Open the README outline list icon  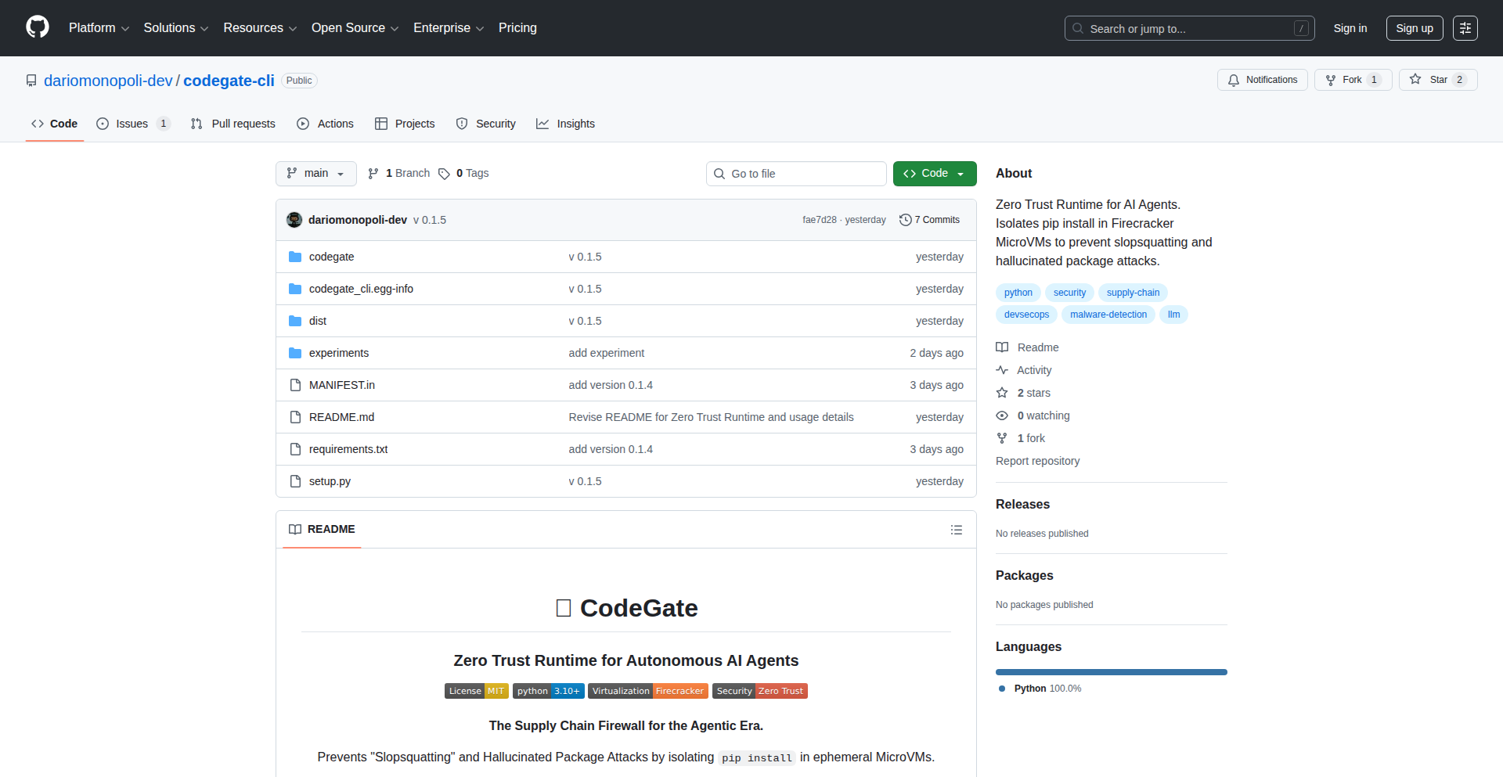click(956, 529)
